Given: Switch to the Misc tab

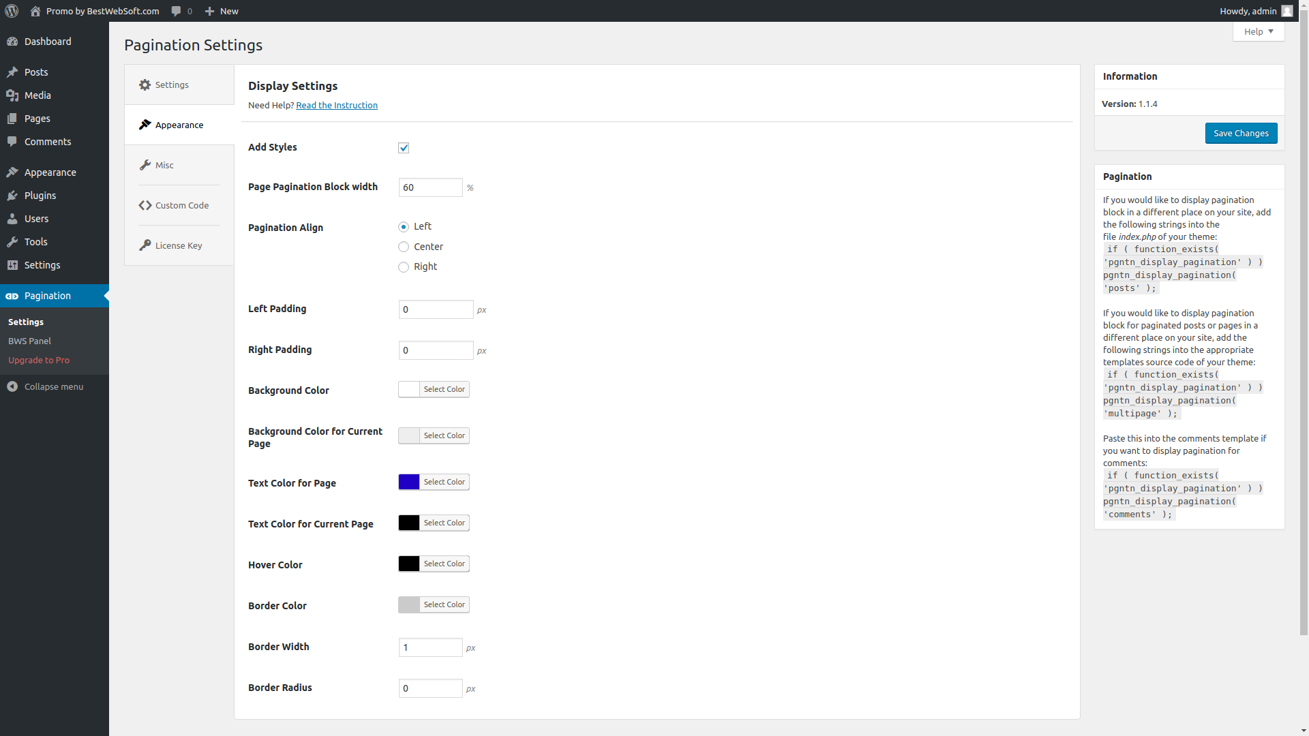Looking at the screenshot, I should (179, 165).
